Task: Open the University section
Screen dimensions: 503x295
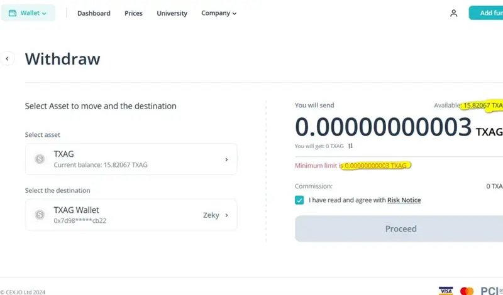Action: tap(172, 13)
